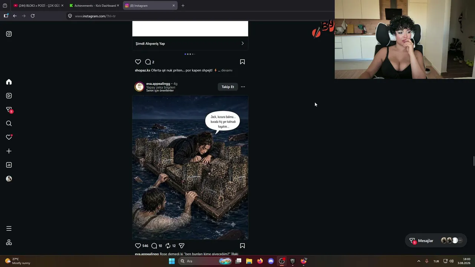Like the eva.appealingg post

[138, 245]
